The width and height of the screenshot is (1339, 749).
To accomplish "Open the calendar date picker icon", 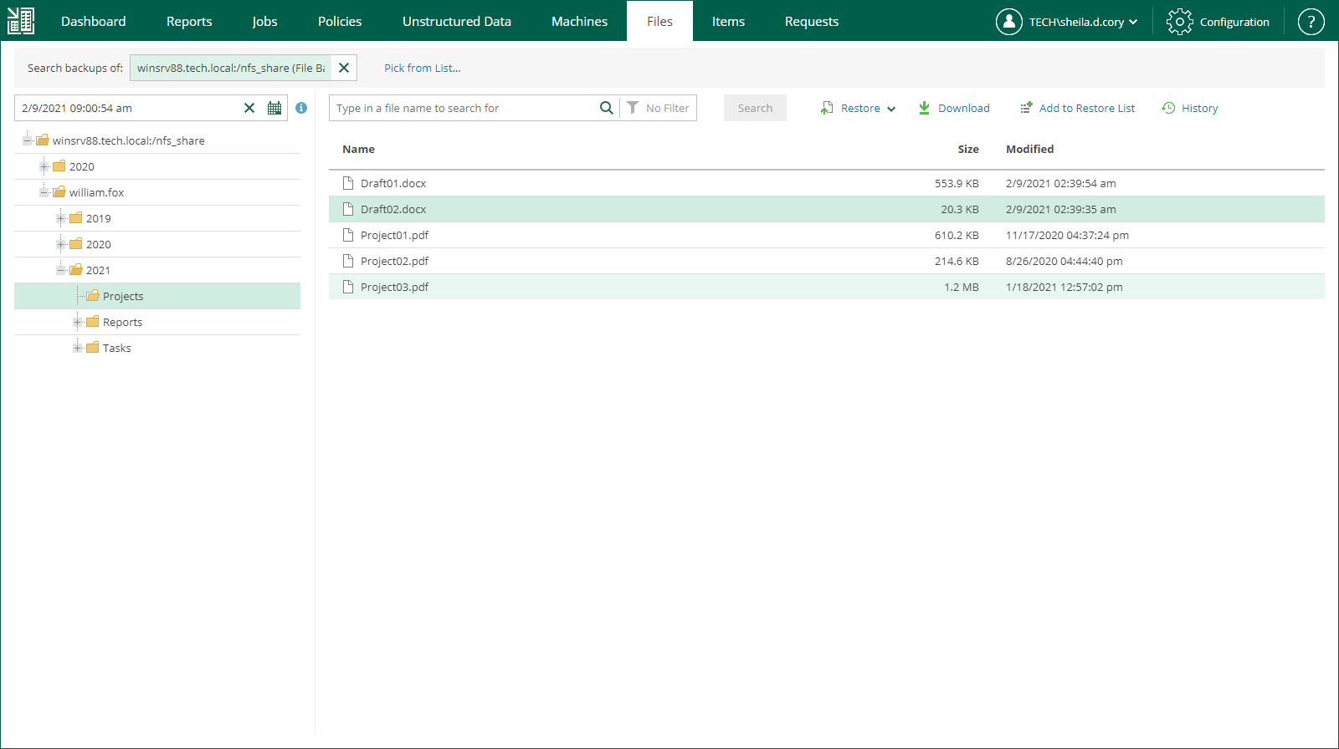I will coord(274,108).
